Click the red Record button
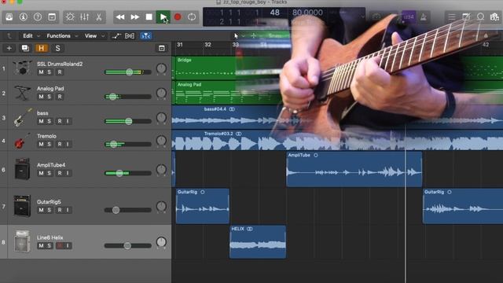This screenshot has width=503, height=283. coord(178,17)
